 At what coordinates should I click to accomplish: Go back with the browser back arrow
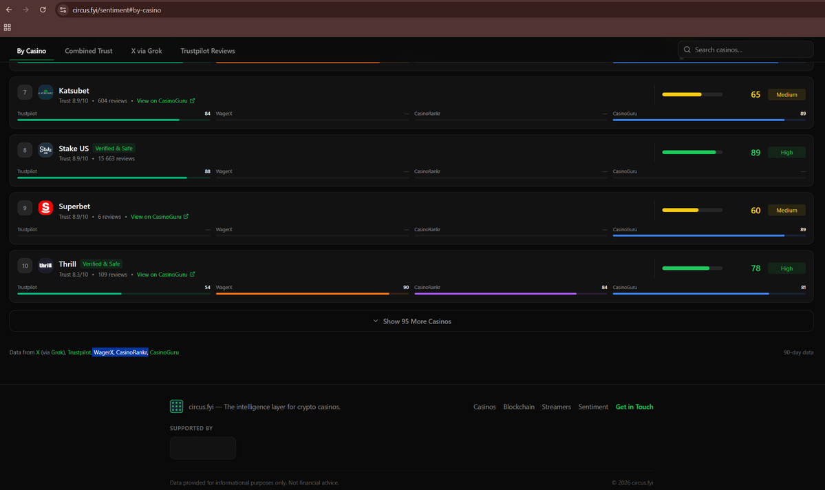click(9, 10)
